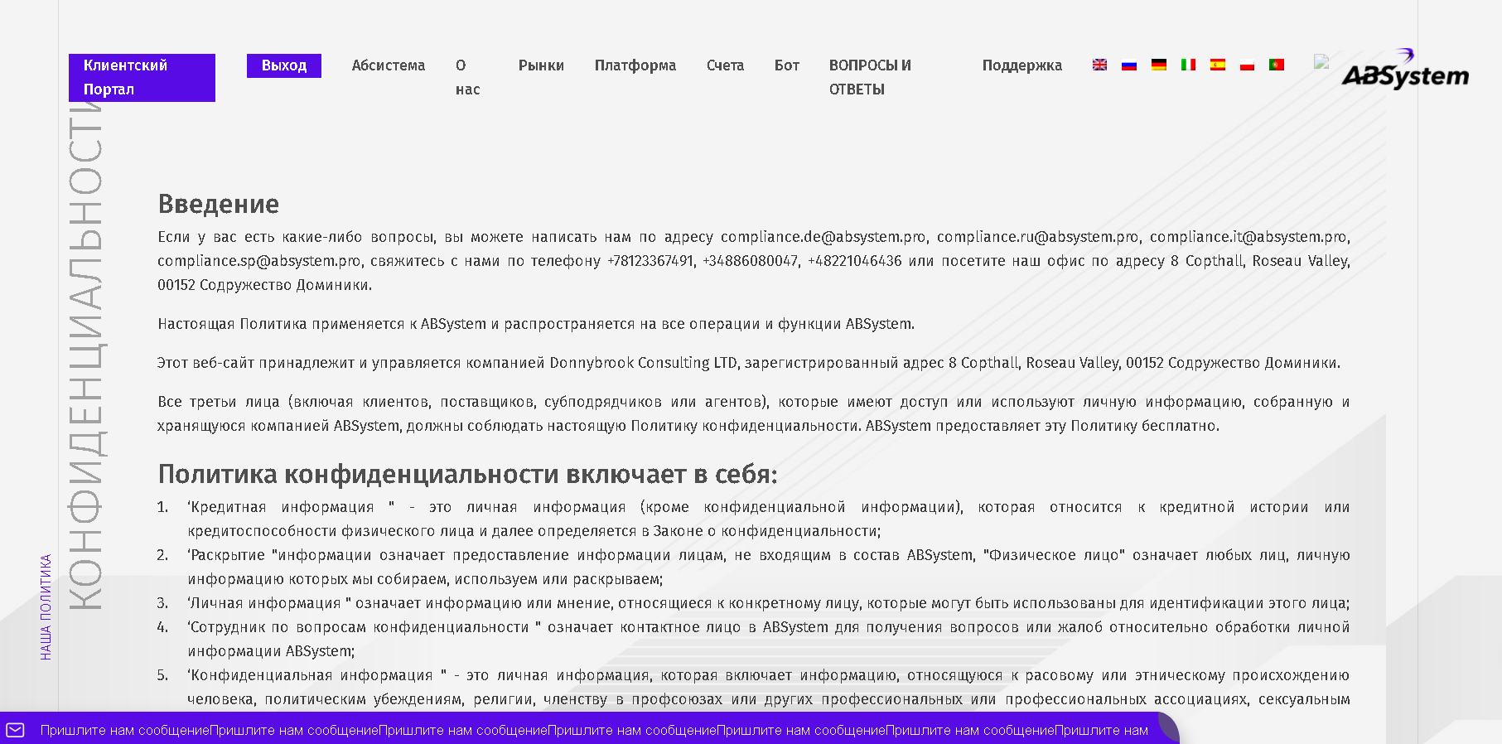Go to the Рынки menu item

click(x=541, y=65)
